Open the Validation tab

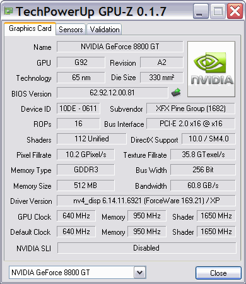(105, 30)
